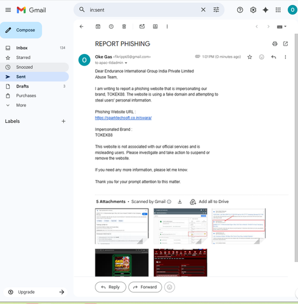Open the Gemini sparkle icon

coord(266,10)
